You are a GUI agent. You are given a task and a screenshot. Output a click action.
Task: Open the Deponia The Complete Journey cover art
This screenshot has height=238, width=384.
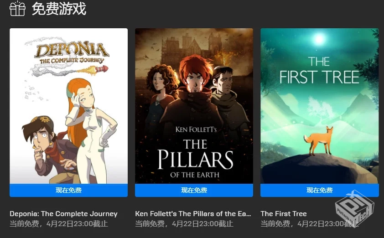[68, 106]
